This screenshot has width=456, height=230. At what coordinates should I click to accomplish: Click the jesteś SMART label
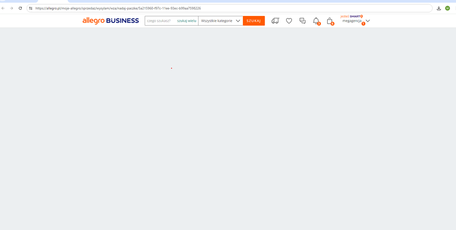tap(351, 16)
